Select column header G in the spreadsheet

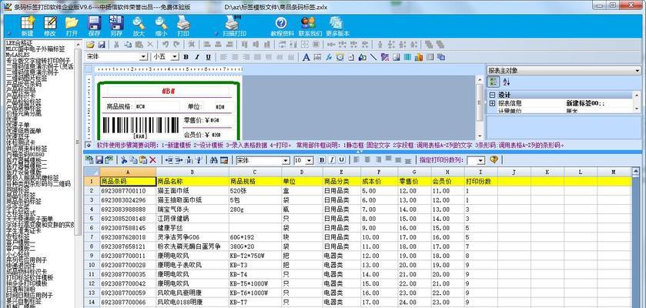point(414,172)
